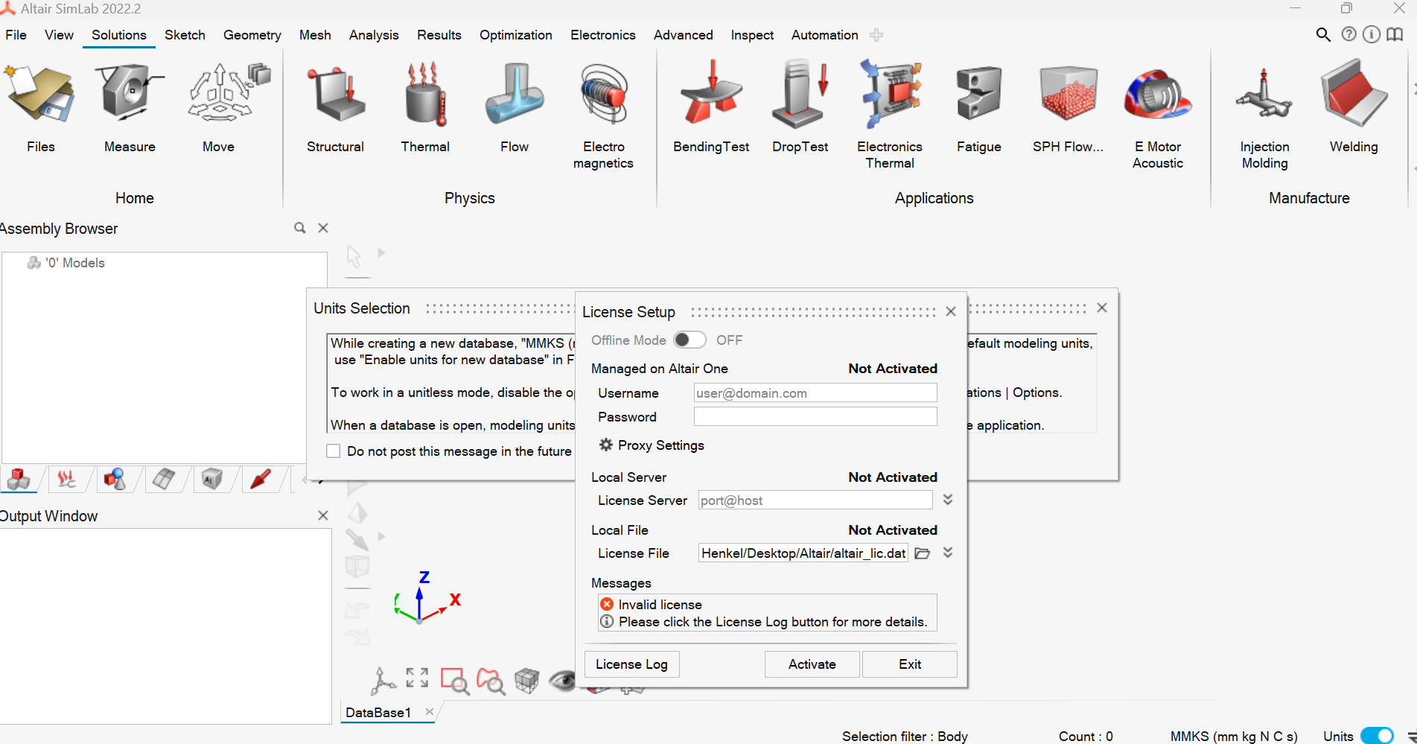This screenshot has height=744, width=1417.
Task: Click the Username input field
Action: pyautogui.click(x=815, y=393)
